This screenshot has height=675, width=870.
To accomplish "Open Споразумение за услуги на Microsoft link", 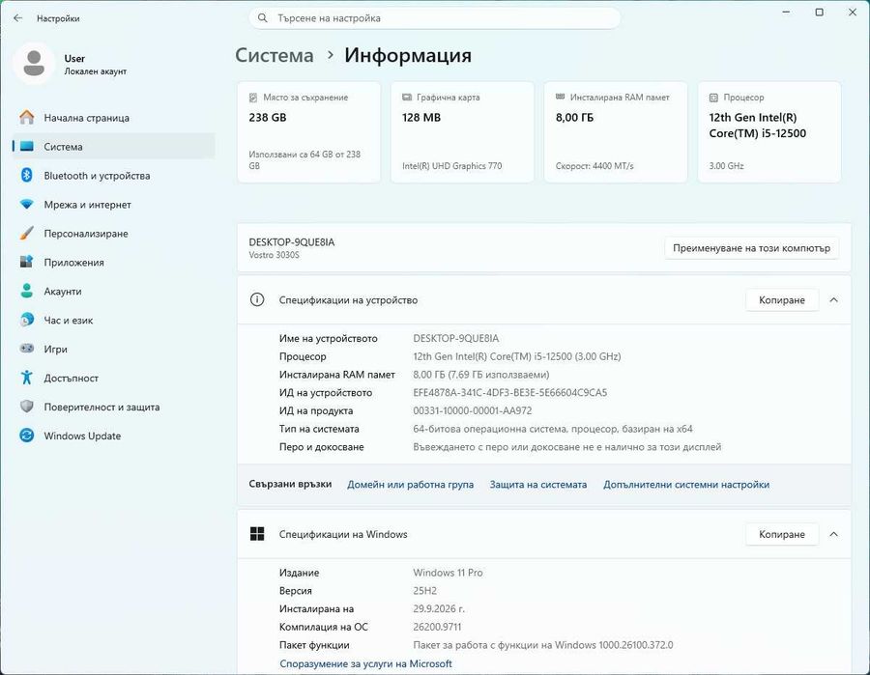I will [365, 663].
